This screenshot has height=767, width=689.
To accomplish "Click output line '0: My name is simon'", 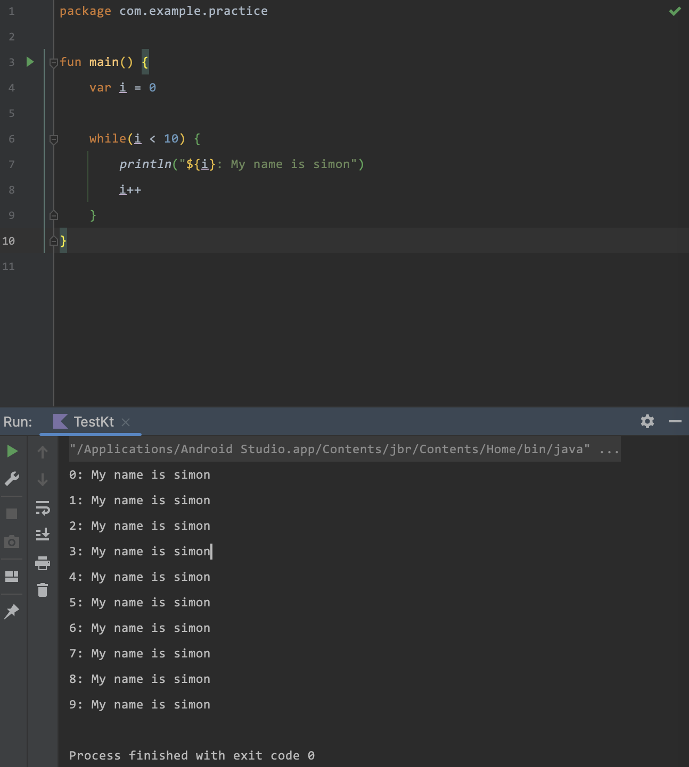I will pyautogui.click(x=140, y=475).
